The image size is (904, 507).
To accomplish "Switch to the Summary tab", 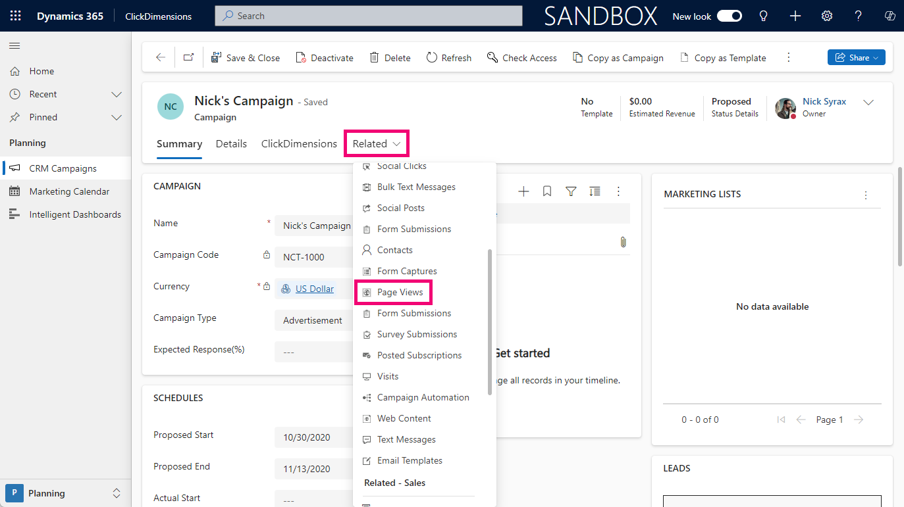I will tap(179, 144).
